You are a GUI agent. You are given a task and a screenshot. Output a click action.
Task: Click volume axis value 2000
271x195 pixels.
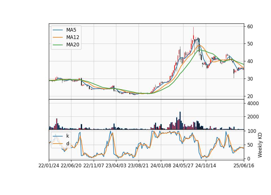pyautogui.click(x=253, y=117)
